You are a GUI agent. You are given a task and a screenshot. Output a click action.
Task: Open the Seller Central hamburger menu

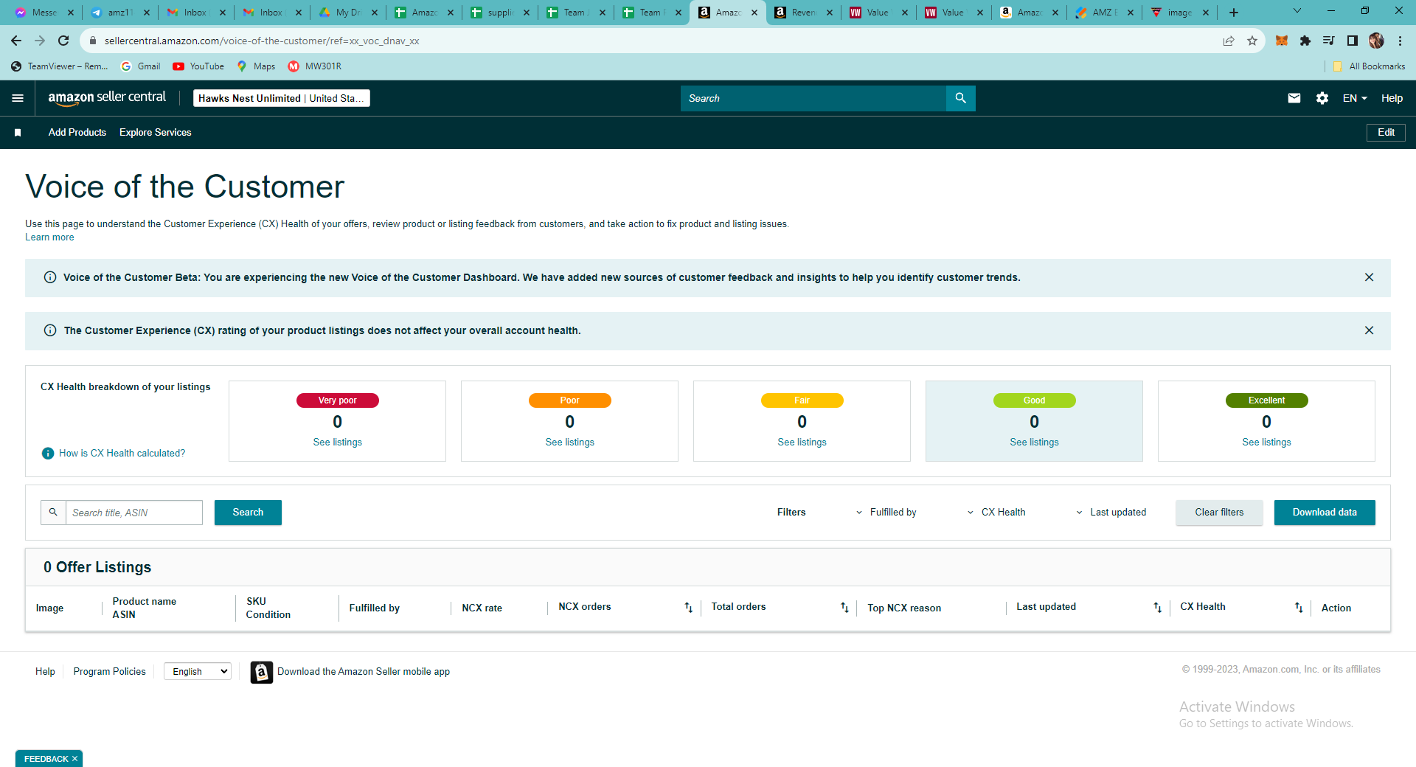point(18,98)
